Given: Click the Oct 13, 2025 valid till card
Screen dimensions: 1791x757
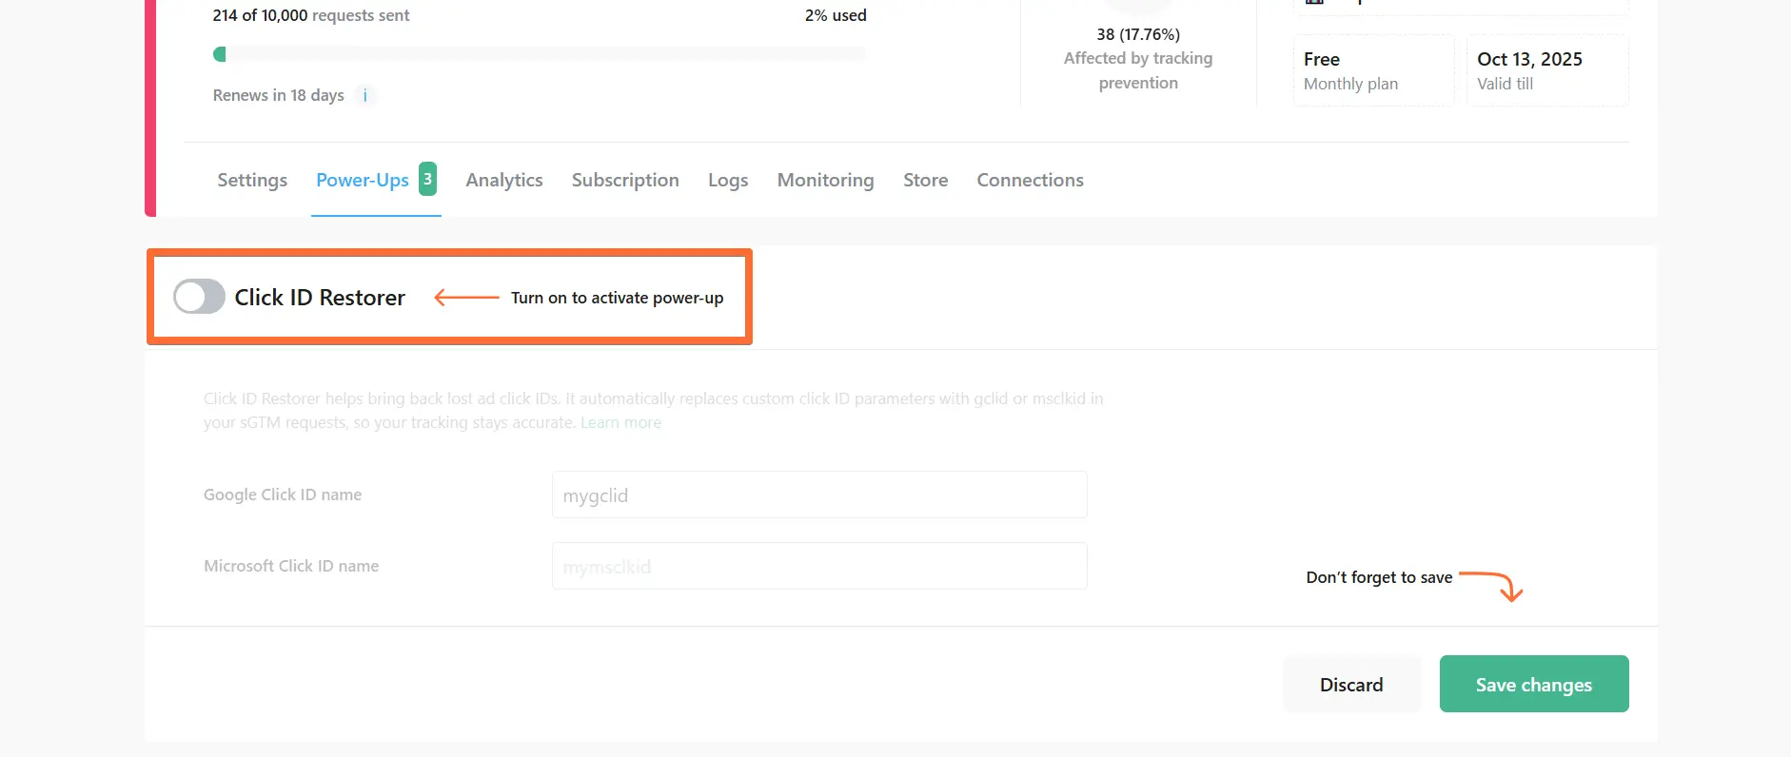Looking at the screenshot, I should pos(1546,70).
